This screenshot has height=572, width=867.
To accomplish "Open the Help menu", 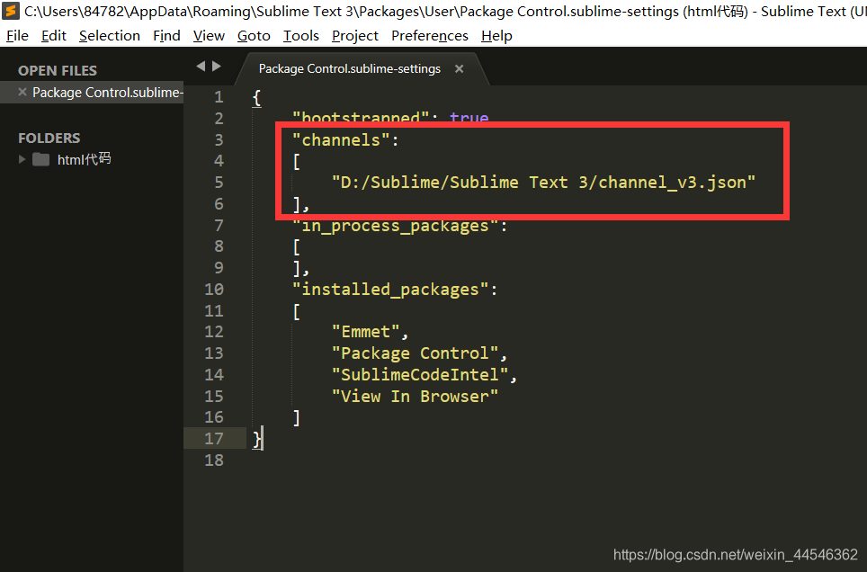I will click(496, 36).
